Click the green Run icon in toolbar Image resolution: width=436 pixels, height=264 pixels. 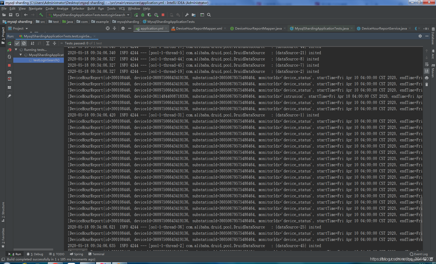tap(136, 15)
